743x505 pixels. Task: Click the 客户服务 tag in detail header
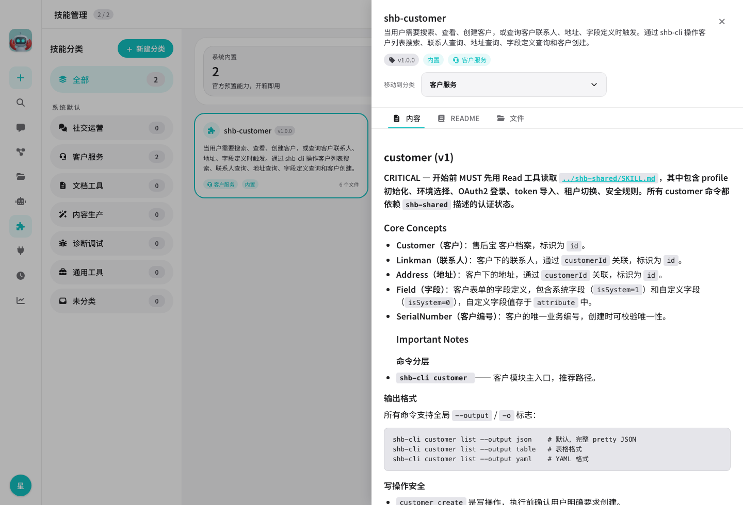[x=469, y=60]
